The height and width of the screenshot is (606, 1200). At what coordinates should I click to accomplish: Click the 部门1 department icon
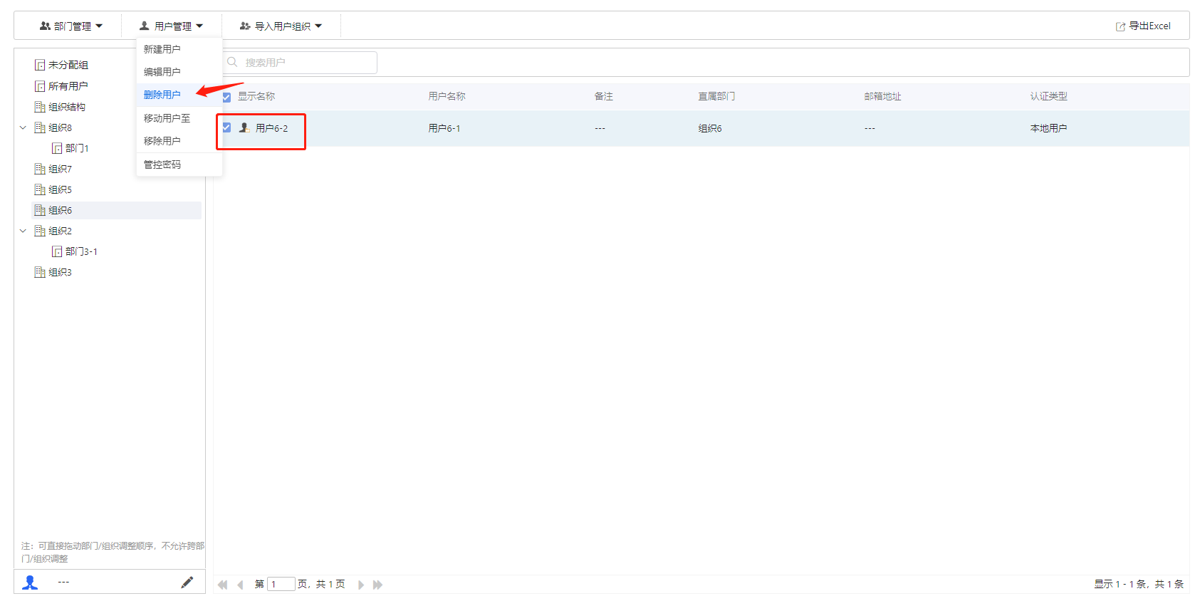(x=57, y=148)
